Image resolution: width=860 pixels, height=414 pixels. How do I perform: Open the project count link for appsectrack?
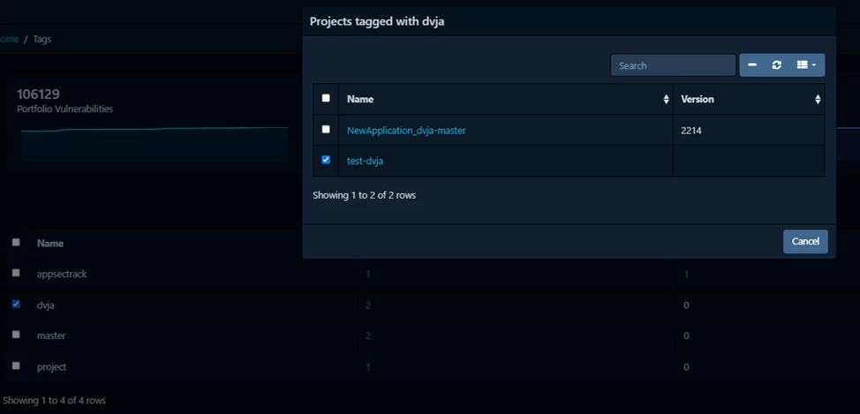tap(368, 275)
